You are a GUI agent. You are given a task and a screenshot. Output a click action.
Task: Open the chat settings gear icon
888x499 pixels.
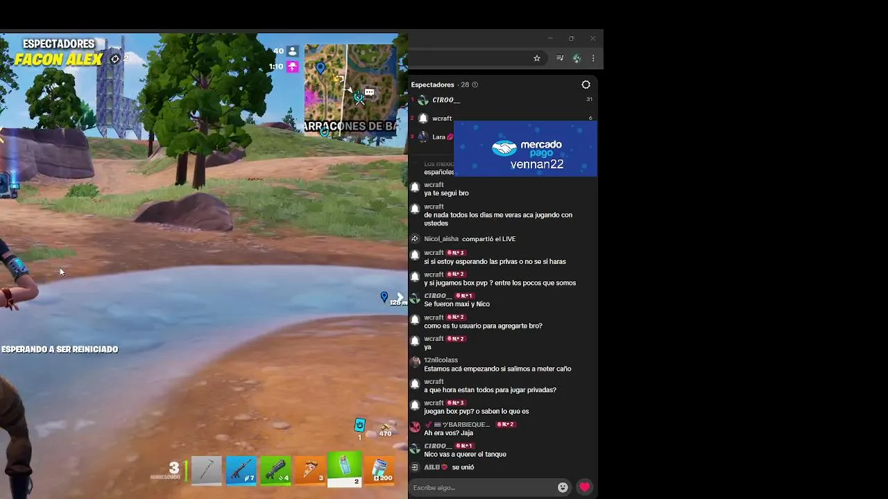[586, 85]
